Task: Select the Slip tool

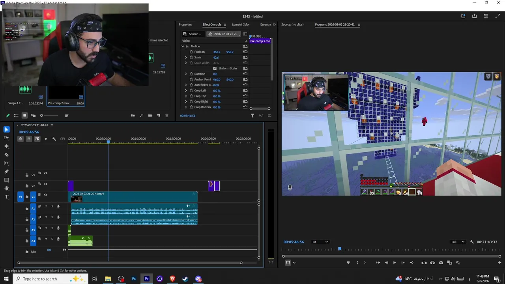Action: 6,163
